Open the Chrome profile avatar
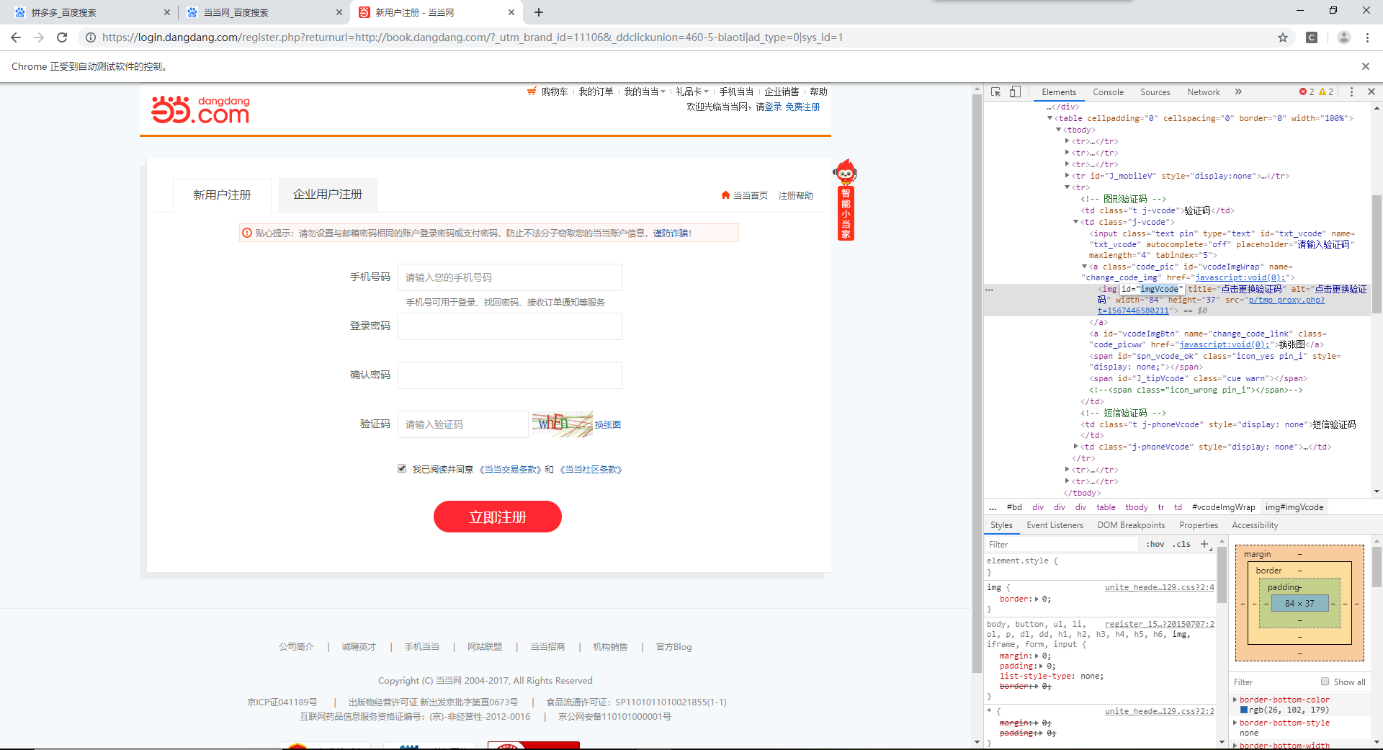This screenshot has width=1383, height=750. [1343, 37]
